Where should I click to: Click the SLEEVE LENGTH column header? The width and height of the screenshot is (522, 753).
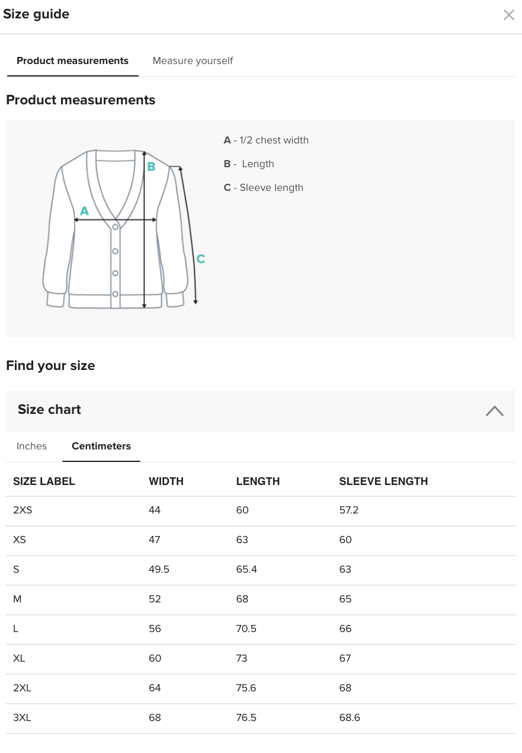tap(383, 481)
